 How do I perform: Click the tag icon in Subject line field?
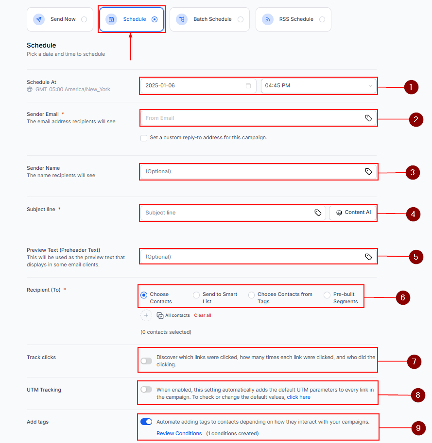[x=318, y=213]
